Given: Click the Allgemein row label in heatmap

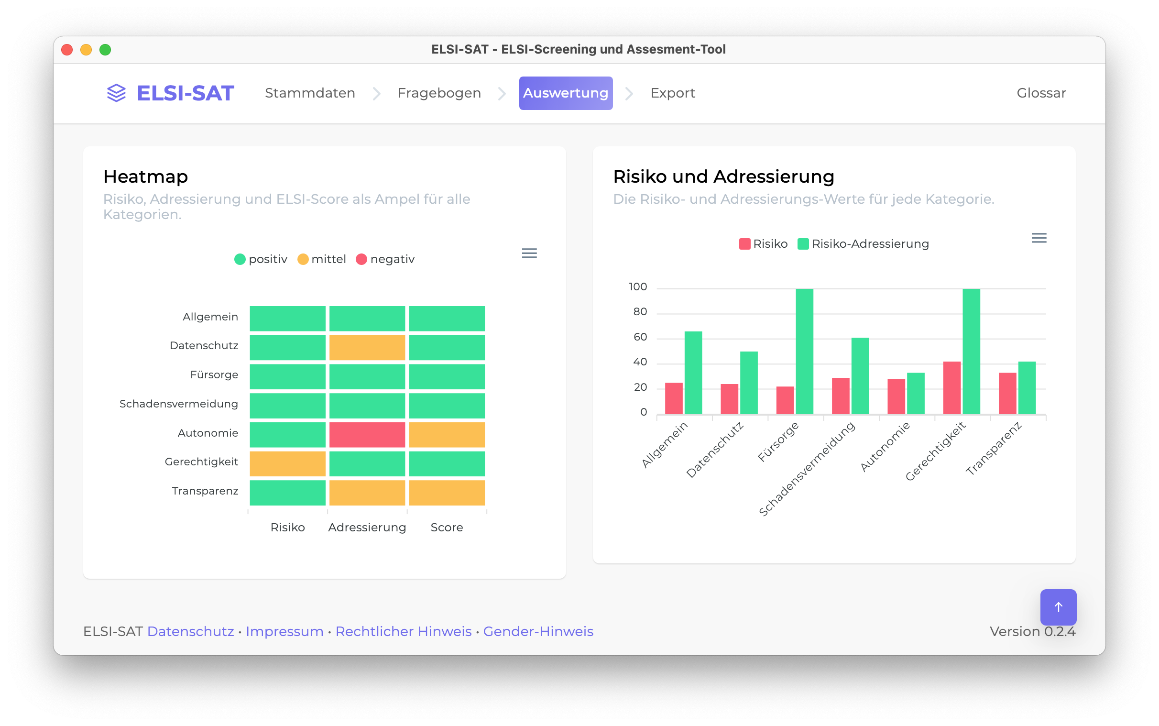Looking at the screenshot, I should (x=210, y=317).
